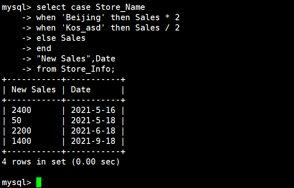Select the 2021-9-18 date cell
Screen dimensions: 294x188
[x=93, y=141]
